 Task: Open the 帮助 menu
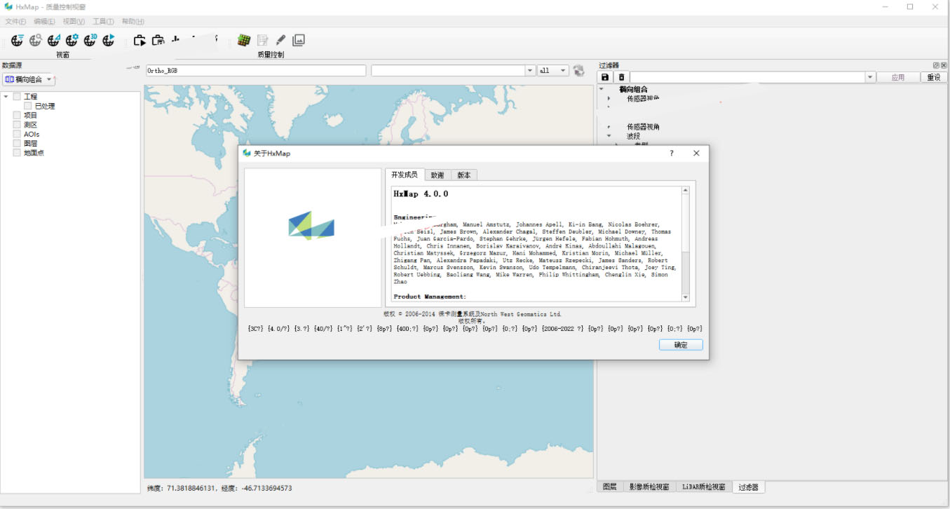point(133,22)
